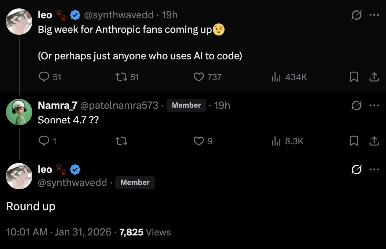Open @patelnamra573 profile handle

119,105
